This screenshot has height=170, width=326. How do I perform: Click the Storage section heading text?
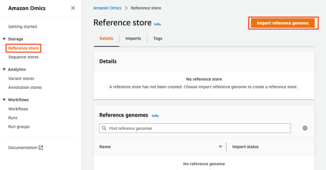click(x=15, y=39)
